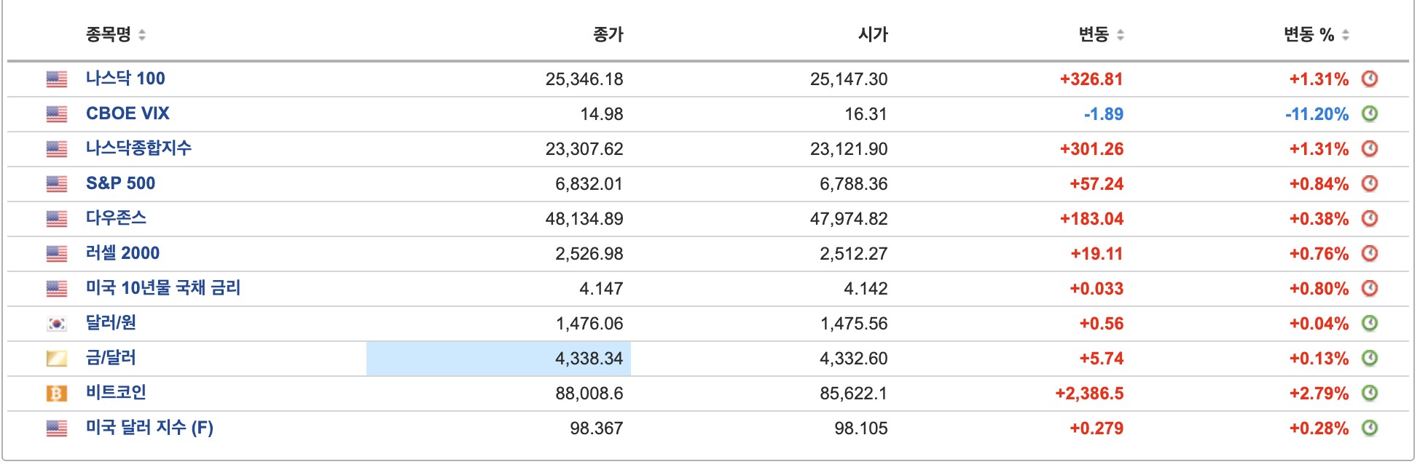Screen dimensions: 1428x467
Task: Click the green clock icon in 미국 달러 지수 (F) row
Action: [x=1370, y=428]
